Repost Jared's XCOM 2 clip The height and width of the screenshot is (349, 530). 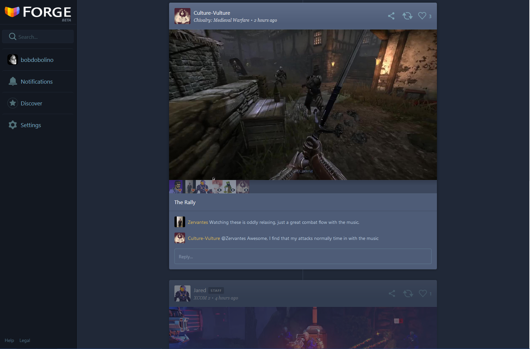tap(408, 294)
